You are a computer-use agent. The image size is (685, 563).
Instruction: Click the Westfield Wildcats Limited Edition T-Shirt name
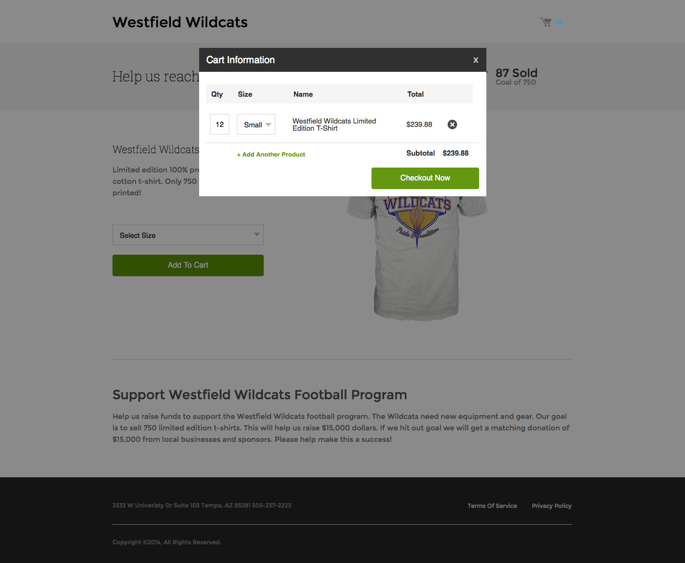pyautogui.click(x=334, y=124)
